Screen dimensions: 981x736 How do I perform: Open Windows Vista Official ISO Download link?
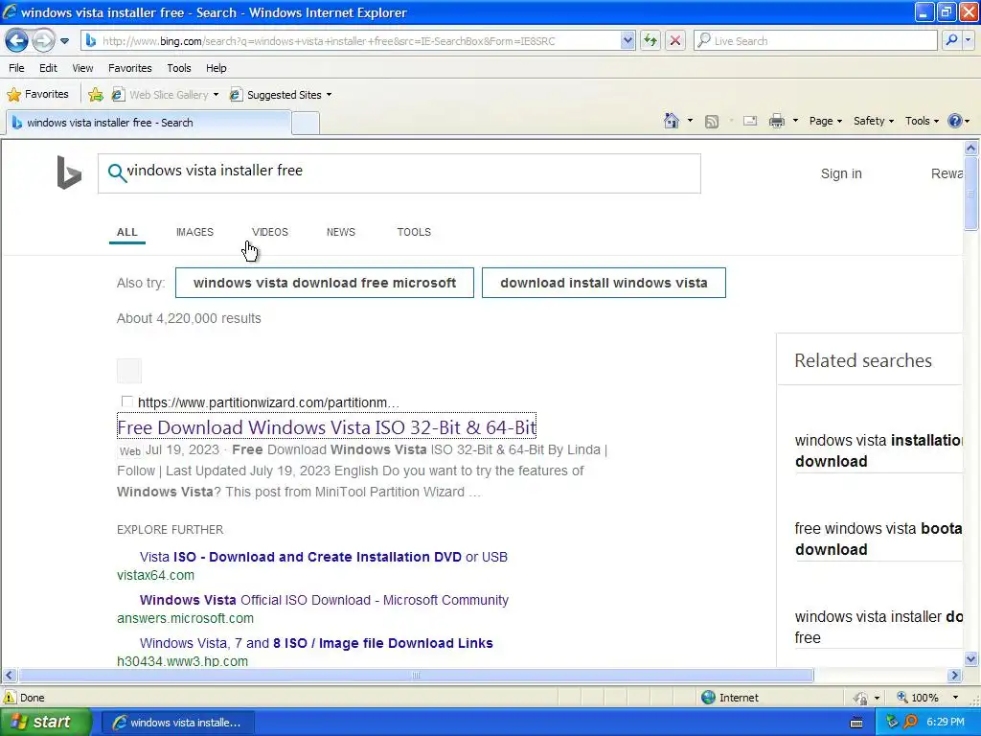[x=324, y=600]
